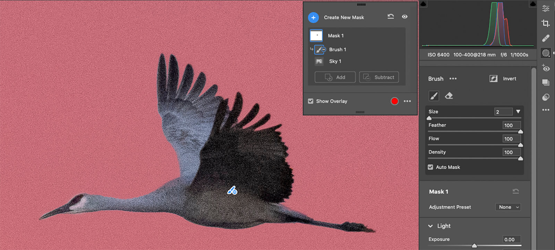Uncheck the Show Overlay checkbox
555x250 pixels.
coord(310,101)
